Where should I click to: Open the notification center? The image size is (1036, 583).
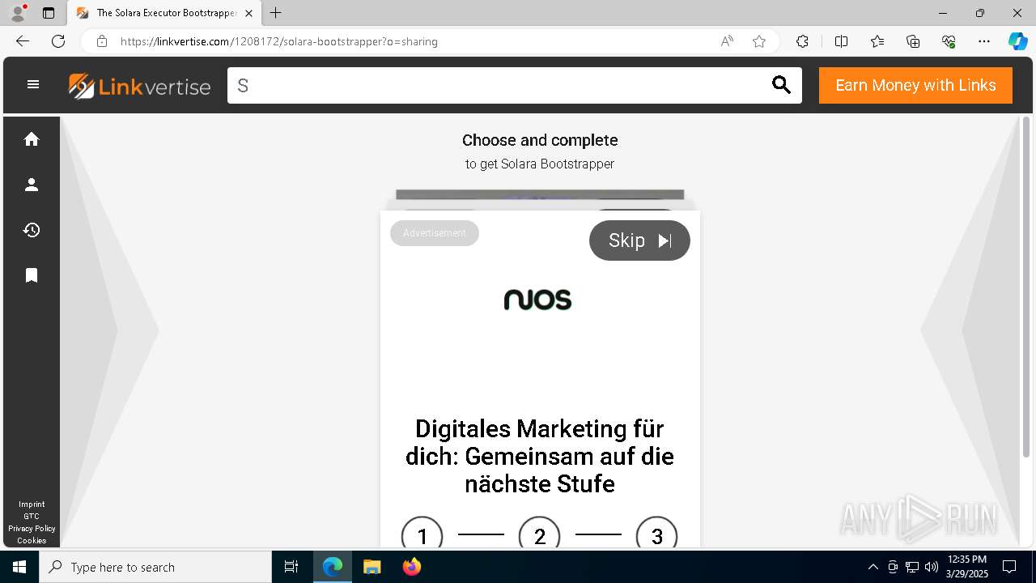click(x=1009, y=567)
